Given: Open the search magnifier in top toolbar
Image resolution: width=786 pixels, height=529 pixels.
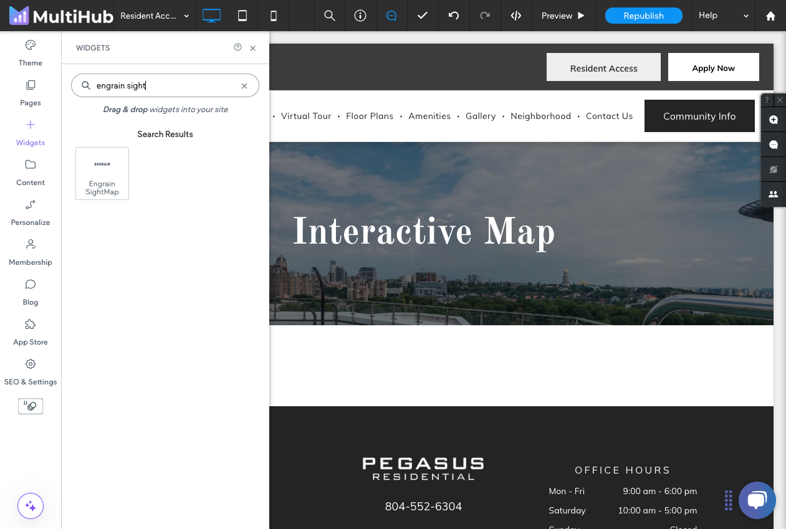Looking at the screenshot, I should click(330, 16).
